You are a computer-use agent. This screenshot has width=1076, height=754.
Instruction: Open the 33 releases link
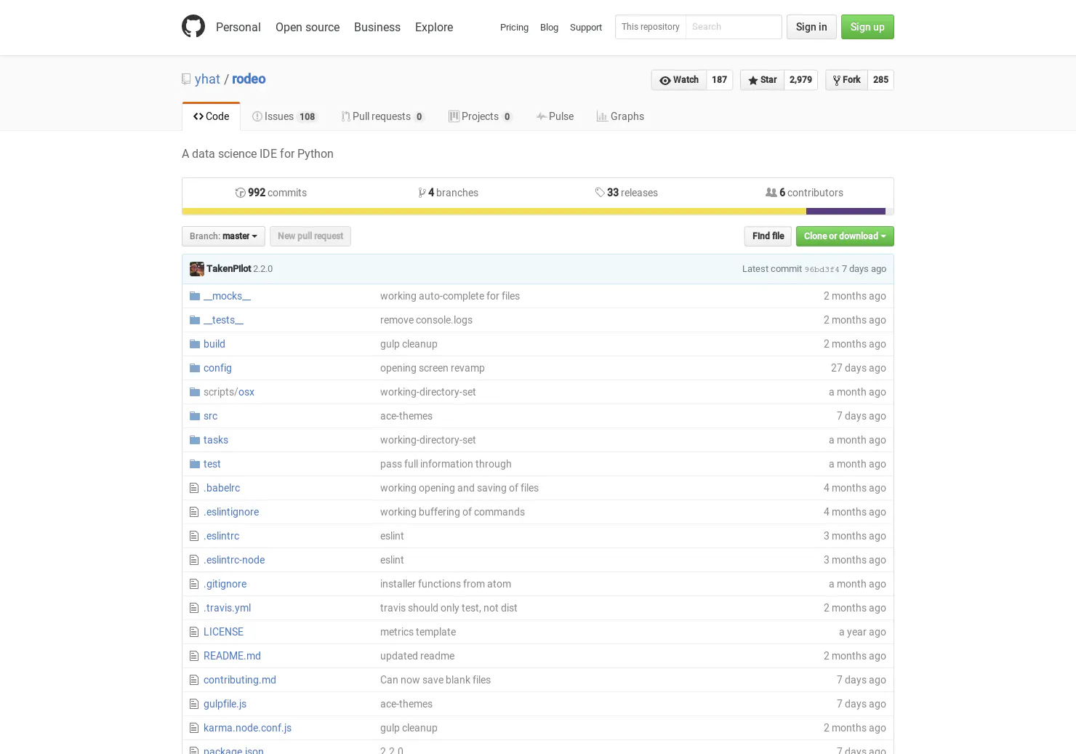click(x=627, y=193)
